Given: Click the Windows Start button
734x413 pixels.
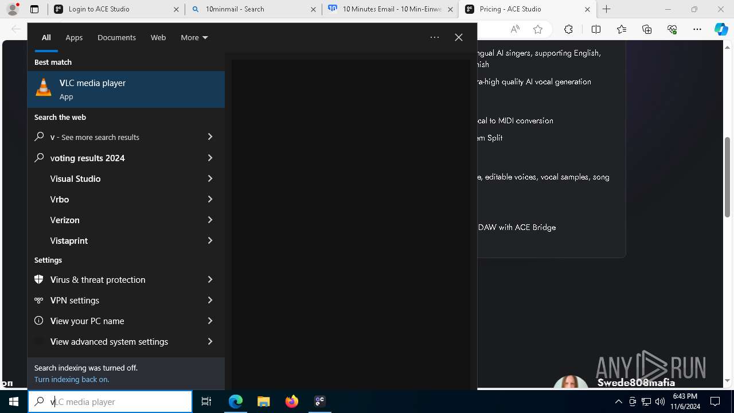Looking at the screenshot, I should 14,402.
